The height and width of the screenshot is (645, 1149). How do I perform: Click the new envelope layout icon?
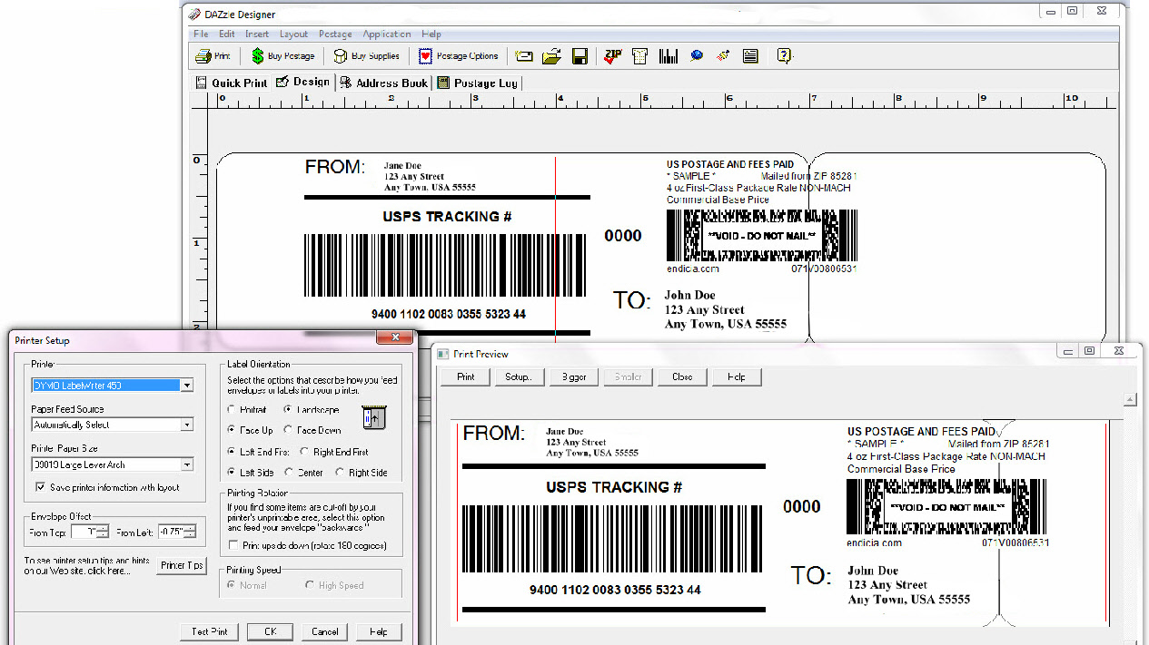524,56
